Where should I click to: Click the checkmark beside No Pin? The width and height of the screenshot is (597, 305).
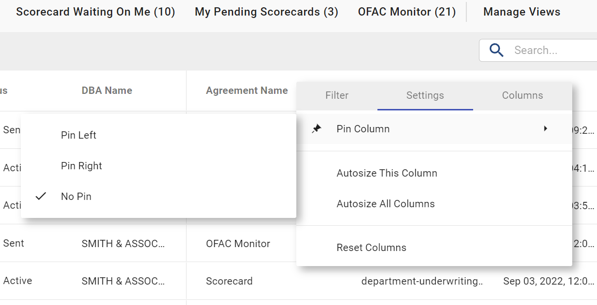coord(41,196)
